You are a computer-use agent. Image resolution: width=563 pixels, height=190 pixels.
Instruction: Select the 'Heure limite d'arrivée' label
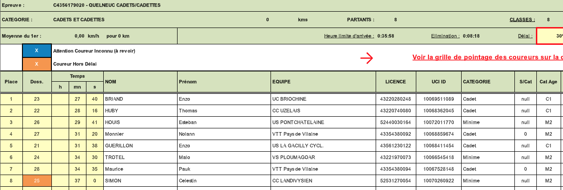pyautogui.click(x=349, y=36)
